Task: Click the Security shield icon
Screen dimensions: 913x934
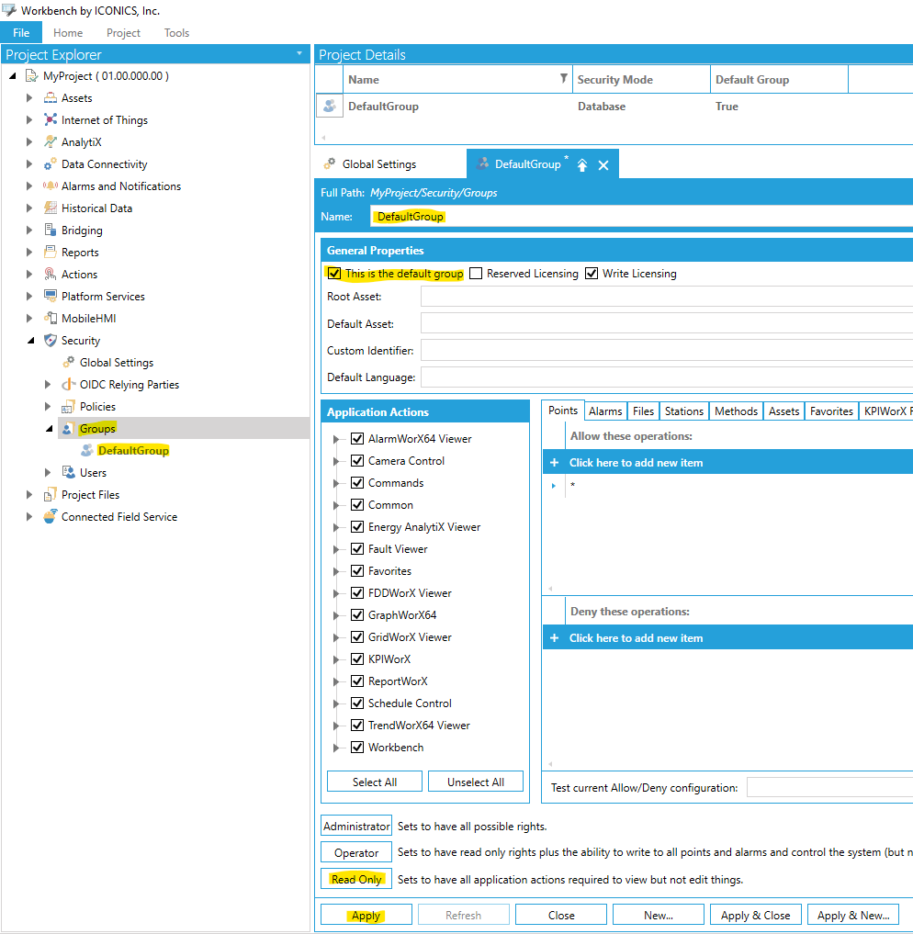Action: point(51,341)
